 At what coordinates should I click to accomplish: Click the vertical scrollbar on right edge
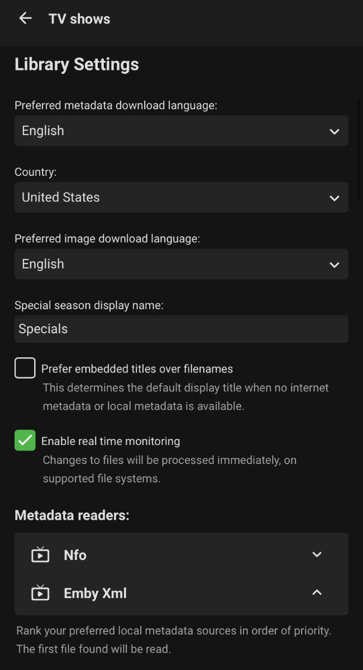359,151
